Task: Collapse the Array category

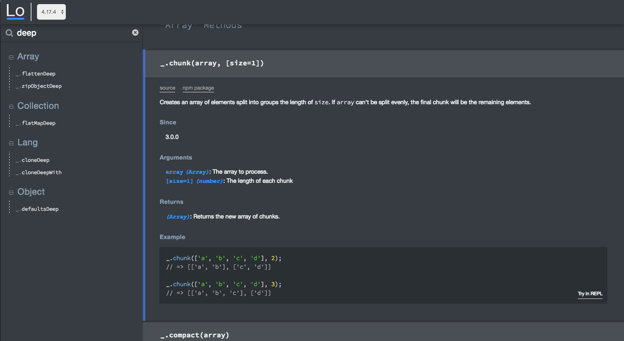Action: pyautogui.click(x=11, y=57)
